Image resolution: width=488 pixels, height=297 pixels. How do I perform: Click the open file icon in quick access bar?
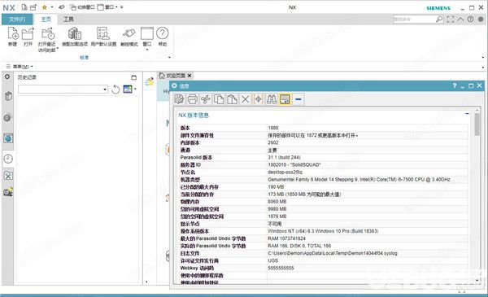click(x=33, y=7)
